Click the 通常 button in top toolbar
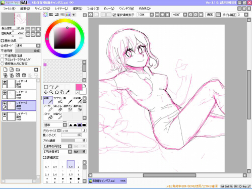This screenshot has height=189, width=252. point(210,15)
